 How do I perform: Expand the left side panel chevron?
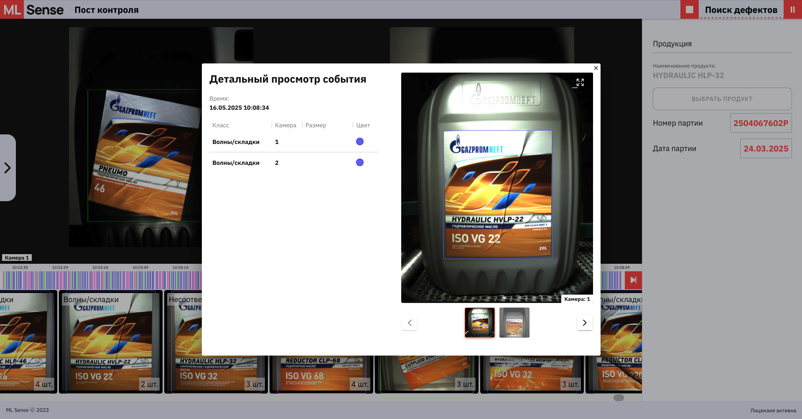coord(8,168)
